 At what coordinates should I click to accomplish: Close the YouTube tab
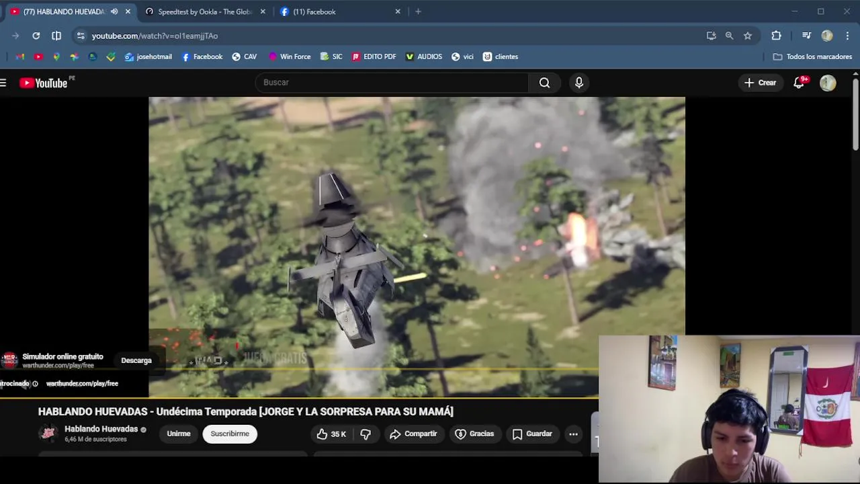[x=128, y=11]
